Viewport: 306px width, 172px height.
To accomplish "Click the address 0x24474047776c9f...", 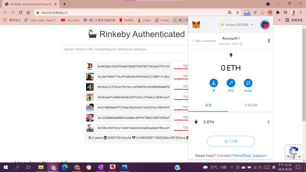I will pos(134,77).
